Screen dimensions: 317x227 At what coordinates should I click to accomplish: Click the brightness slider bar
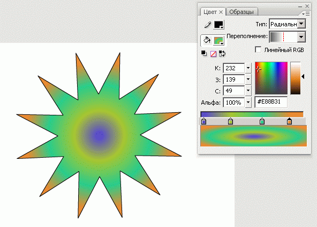point(296,78)
